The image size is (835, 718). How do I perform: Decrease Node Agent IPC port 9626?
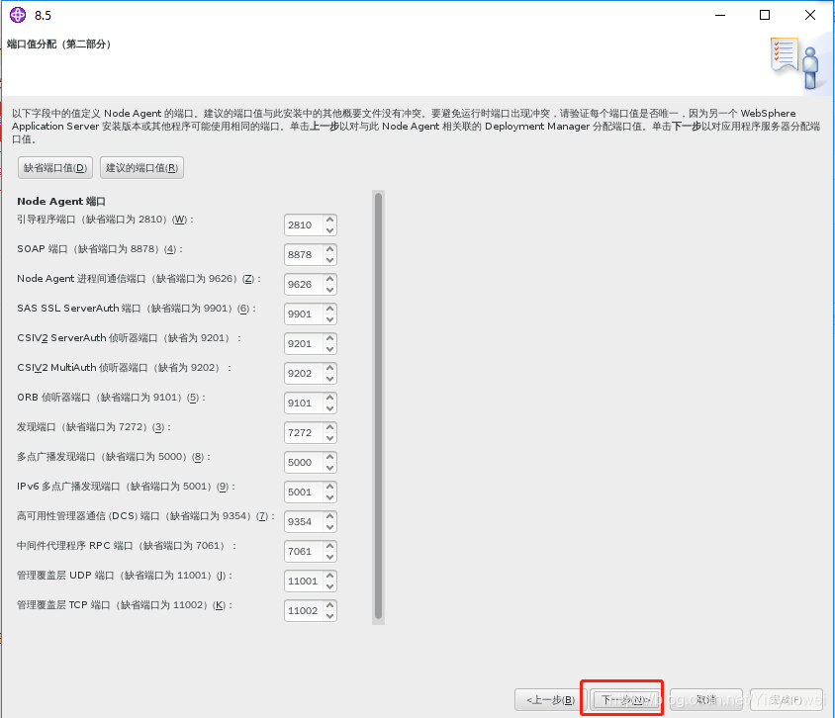tap(330, 290)
